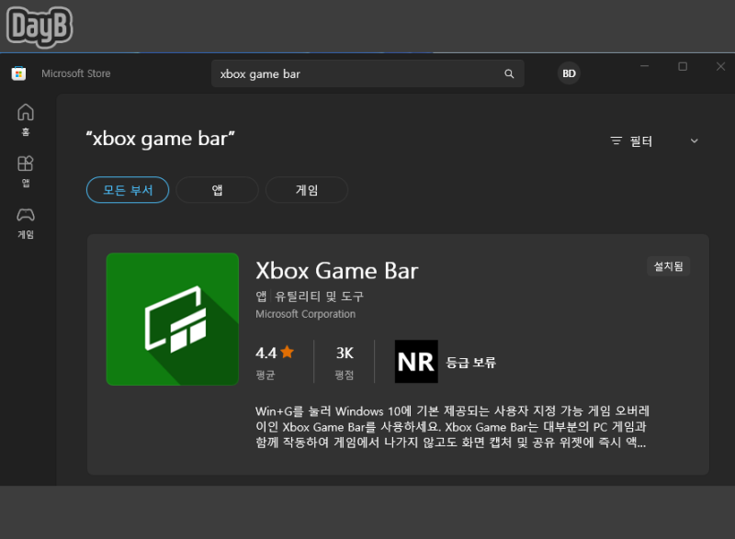Open the 게임 section from the sidebar
The width and height of the screenshot is (735, 539).
click(26, 220)
